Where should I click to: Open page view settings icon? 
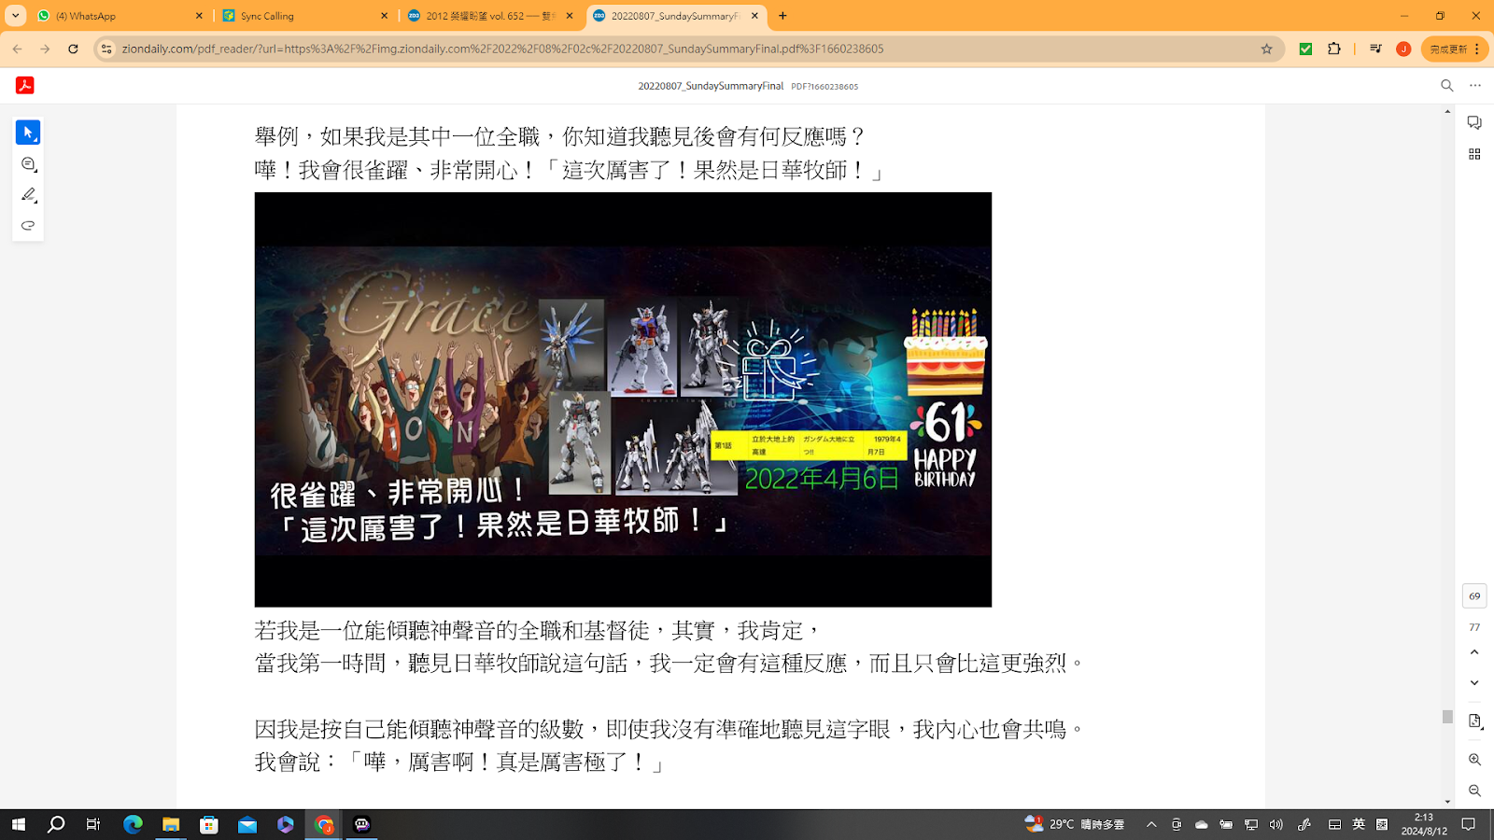(1474, 721)
